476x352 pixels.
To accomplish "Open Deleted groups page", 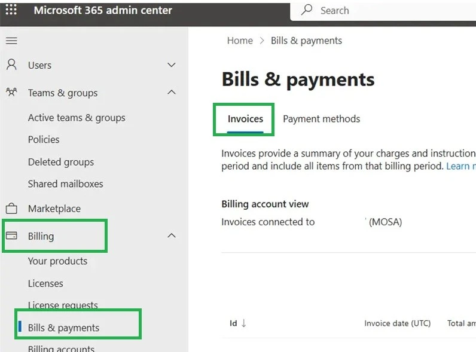I will click(61, 162).
